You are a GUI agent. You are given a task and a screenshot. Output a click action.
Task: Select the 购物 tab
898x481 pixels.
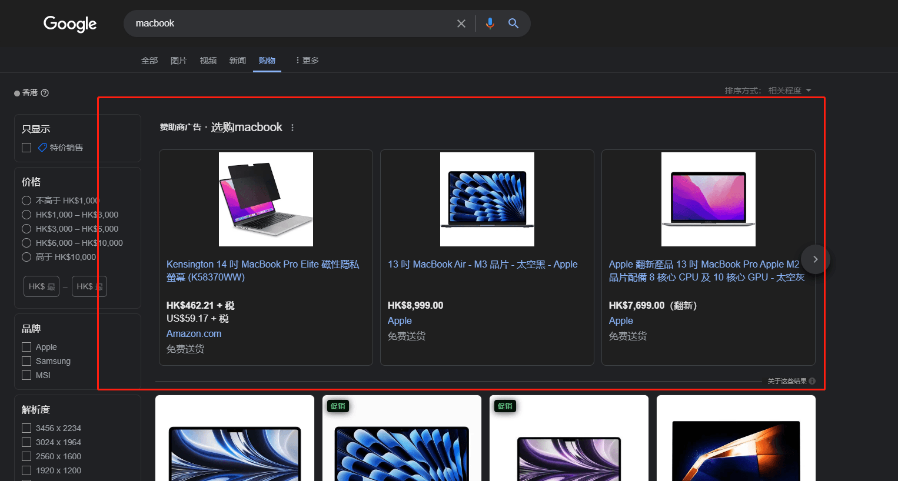(x=267, y=61)
